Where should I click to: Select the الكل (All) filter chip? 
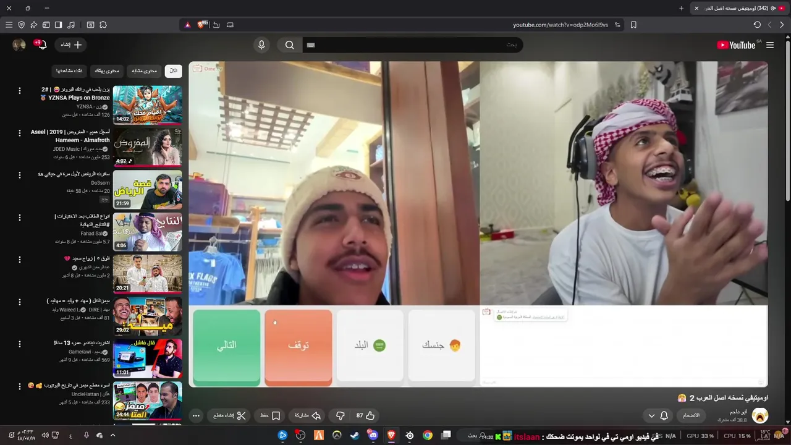coord(174,70)
